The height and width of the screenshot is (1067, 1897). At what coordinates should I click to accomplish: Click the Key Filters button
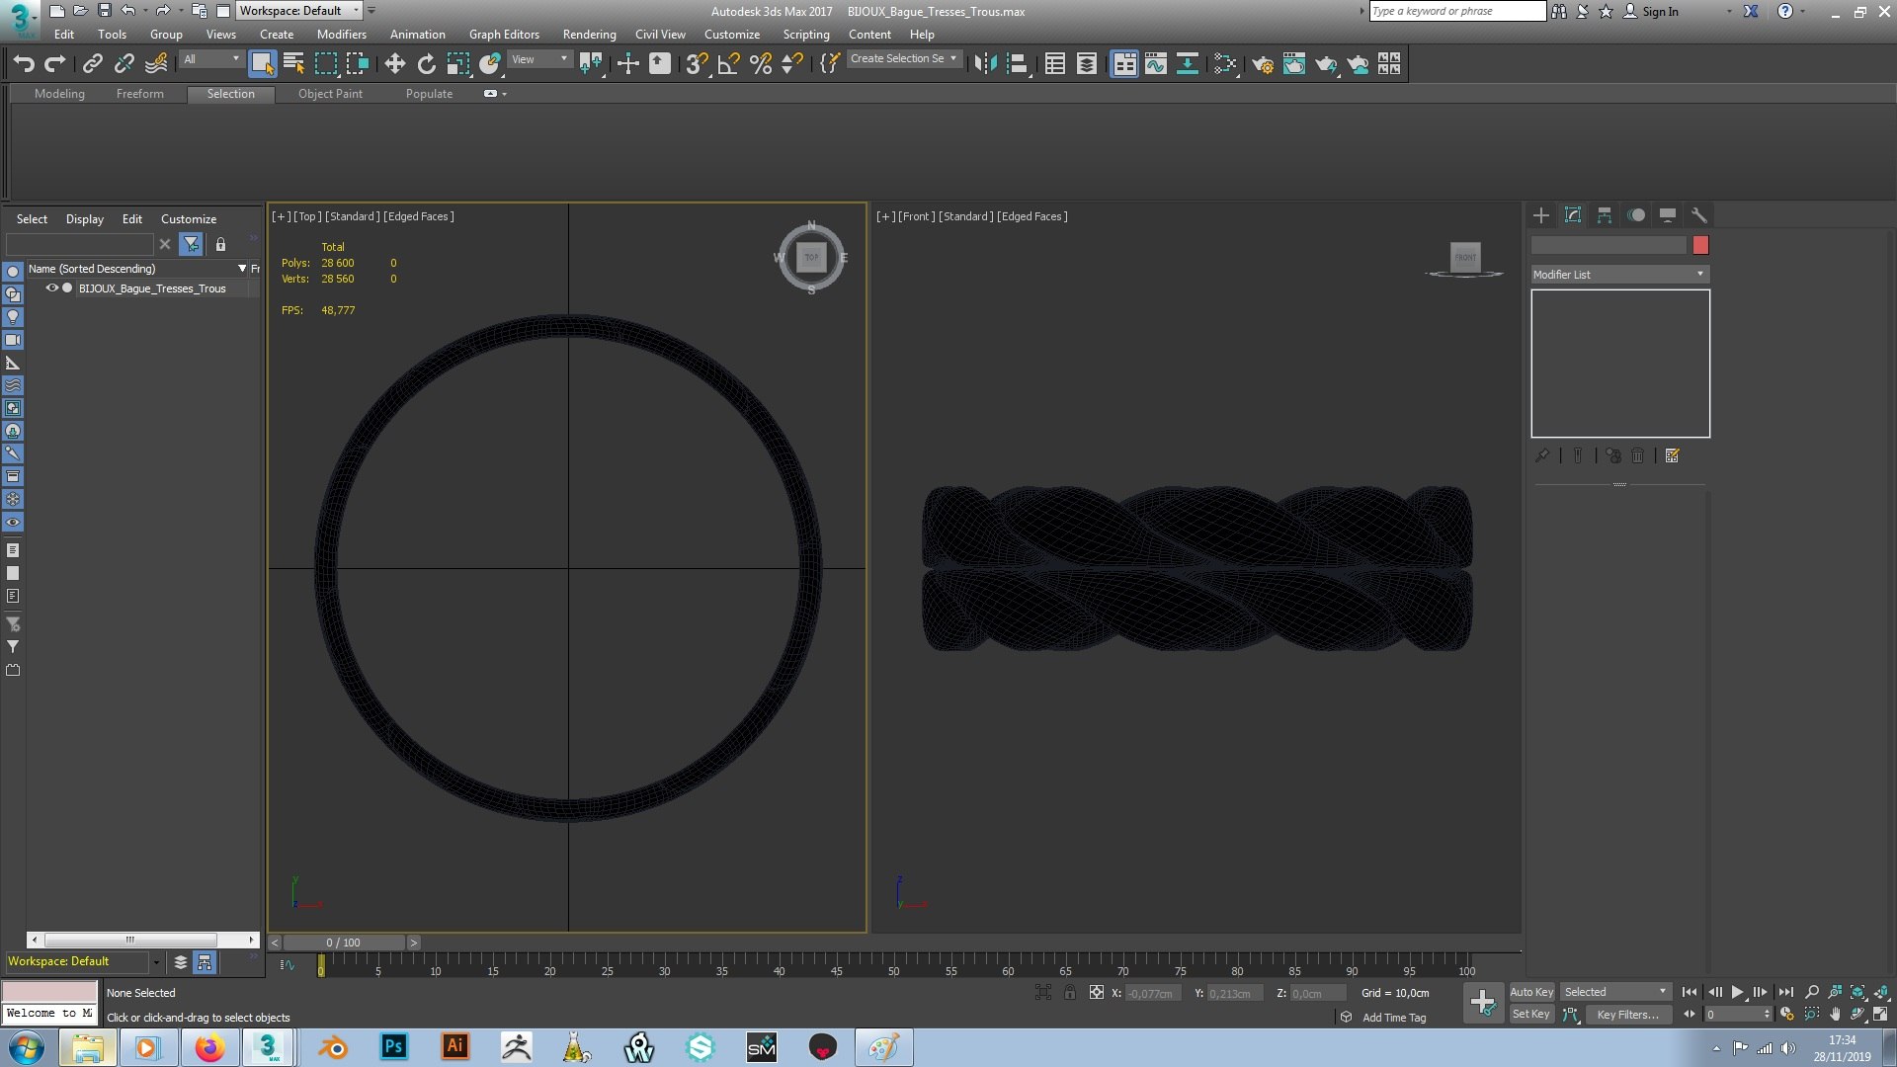pyautogui.click(x=1627, y=1015)
